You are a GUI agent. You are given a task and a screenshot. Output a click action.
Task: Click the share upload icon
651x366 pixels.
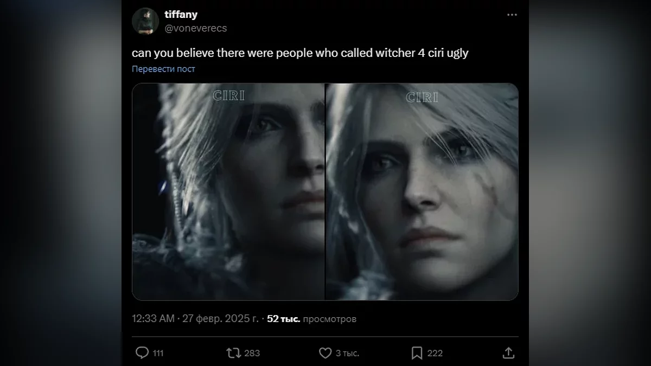tap(508, 353)
